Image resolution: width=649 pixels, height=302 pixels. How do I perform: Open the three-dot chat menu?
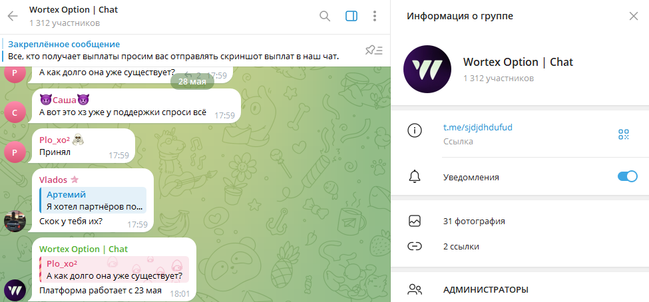click(x=375, y=16)
